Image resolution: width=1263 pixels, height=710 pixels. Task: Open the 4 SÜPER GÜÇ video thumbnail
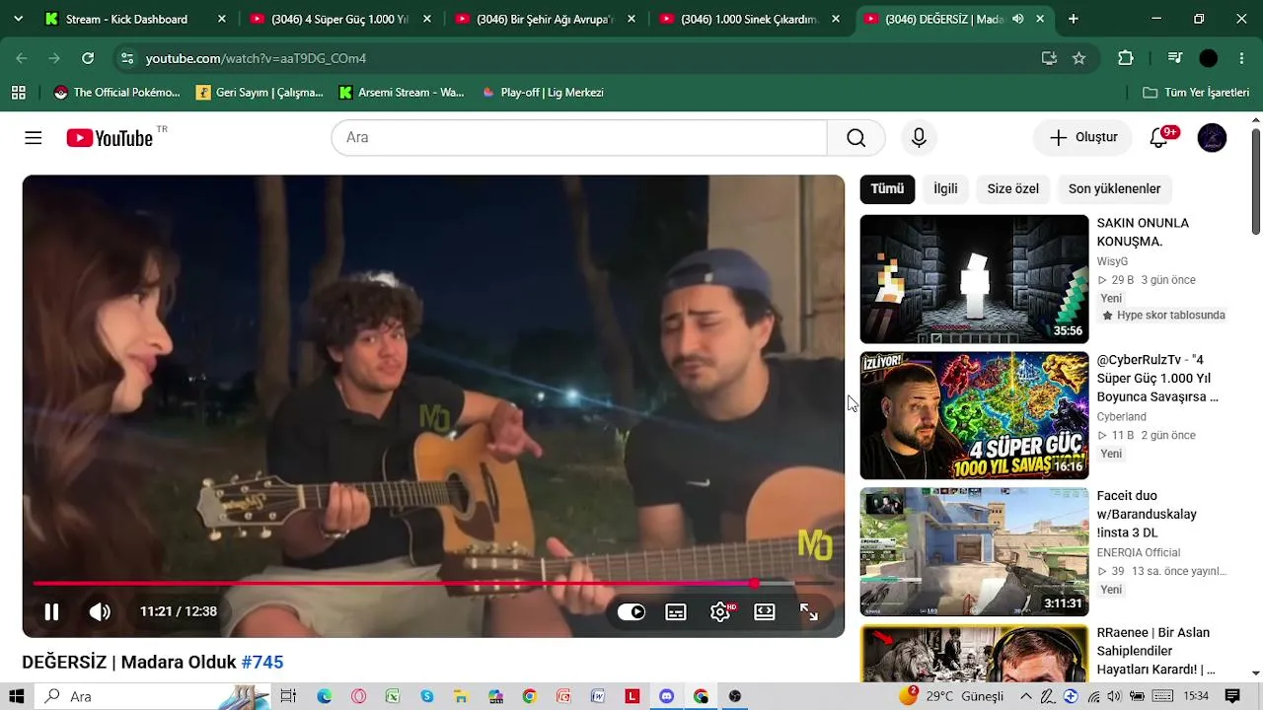[974, 416]
